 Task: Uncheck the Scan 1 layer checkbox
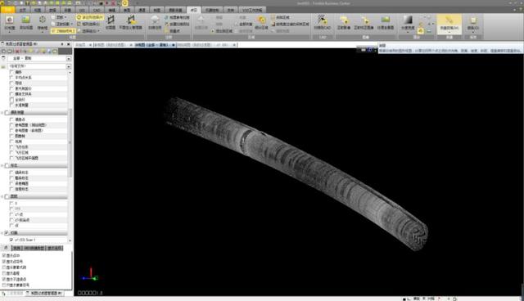coord(11,240)
